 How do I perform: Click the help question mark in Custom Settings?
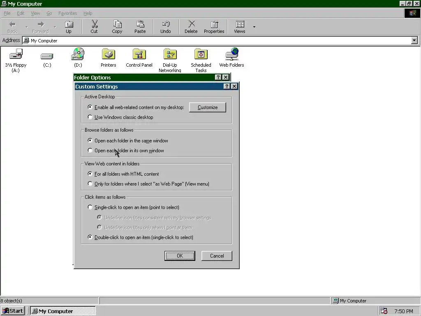tap(227, 86)
